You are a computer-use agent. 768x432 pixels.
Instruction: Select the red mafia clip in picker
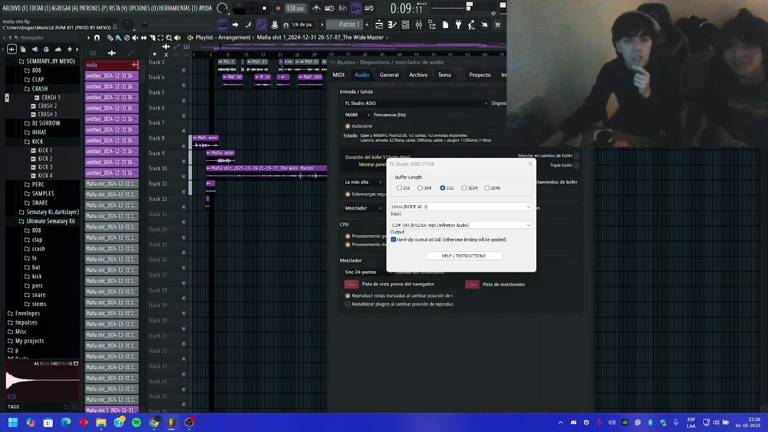tap(112, 65)
